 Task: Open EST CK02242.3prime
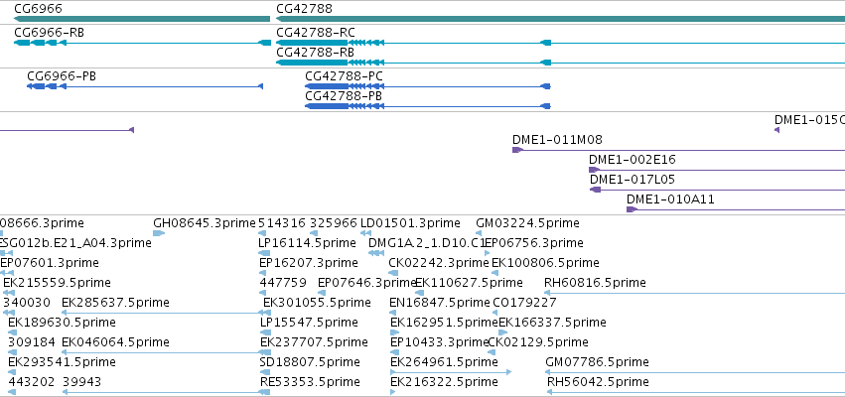438,263
